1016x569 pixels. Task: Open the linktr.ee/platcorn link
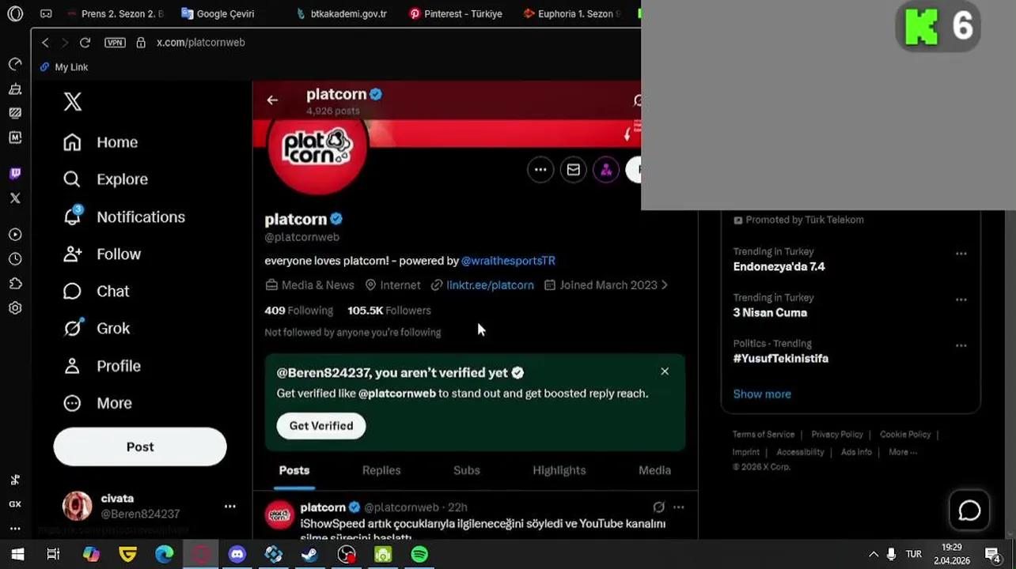(x=490, y=285)
